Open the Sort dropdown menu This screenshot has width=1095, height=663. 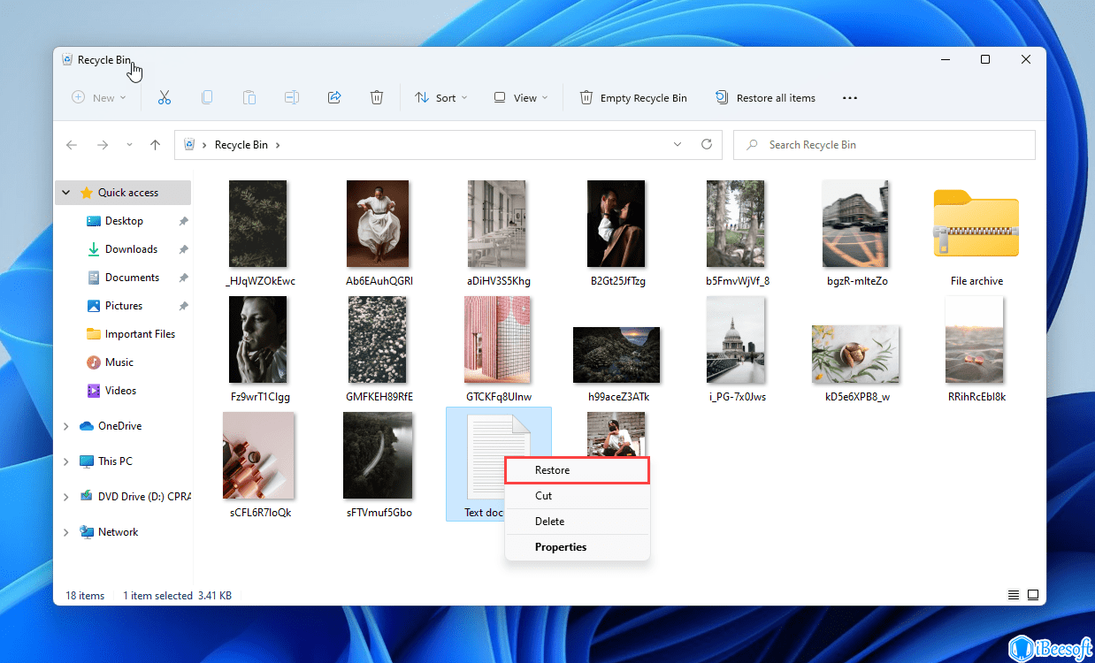click(441, 98)
